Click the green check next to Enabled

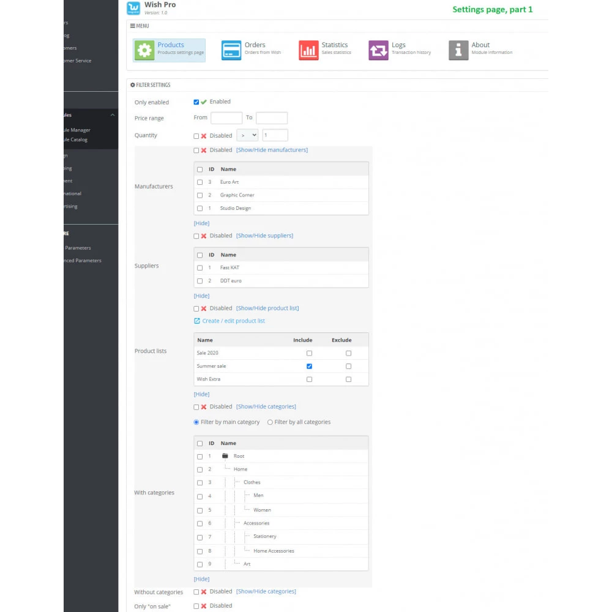(204, 102)
